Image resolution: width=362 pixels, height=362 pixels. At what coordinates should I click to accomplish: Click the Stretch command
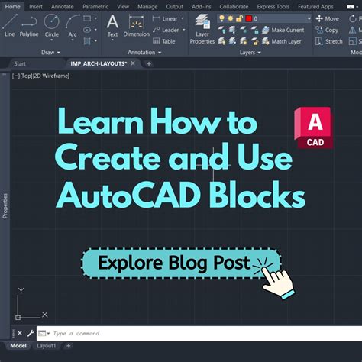(329, 41)
